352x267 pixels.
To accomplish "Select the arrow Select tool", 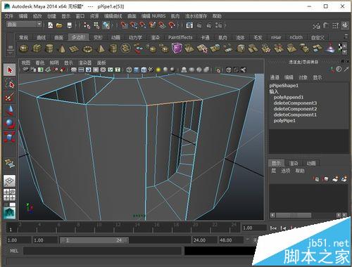I will tap(10, 70).
